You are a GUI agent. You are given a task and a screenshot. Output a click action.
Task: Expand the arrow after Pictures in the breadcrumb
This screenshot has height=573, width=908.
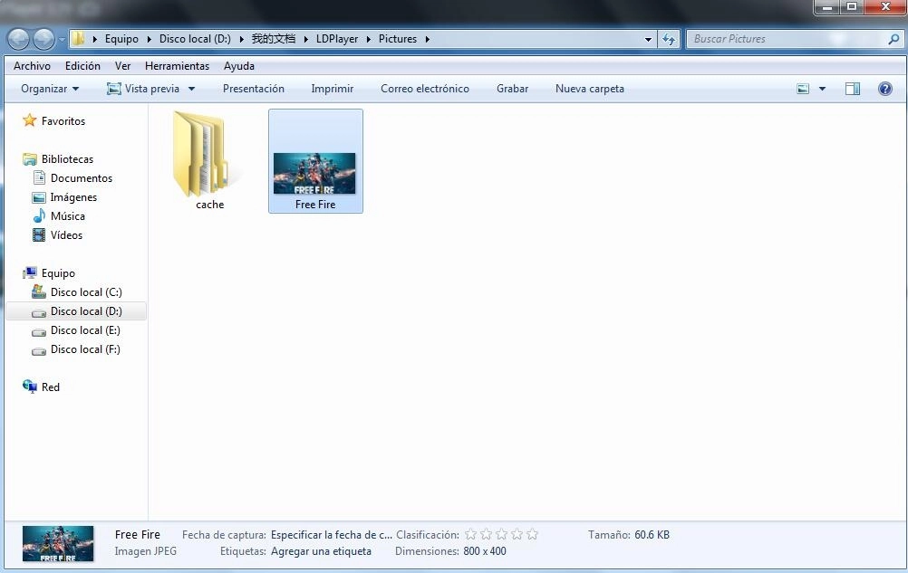point(428,39)
